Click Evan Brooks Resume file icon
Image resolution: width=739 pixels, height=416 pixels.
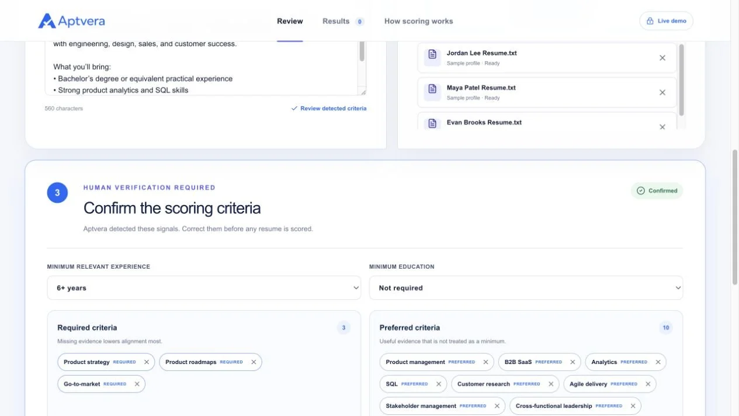pyautogui.click(x=432, y=123)
